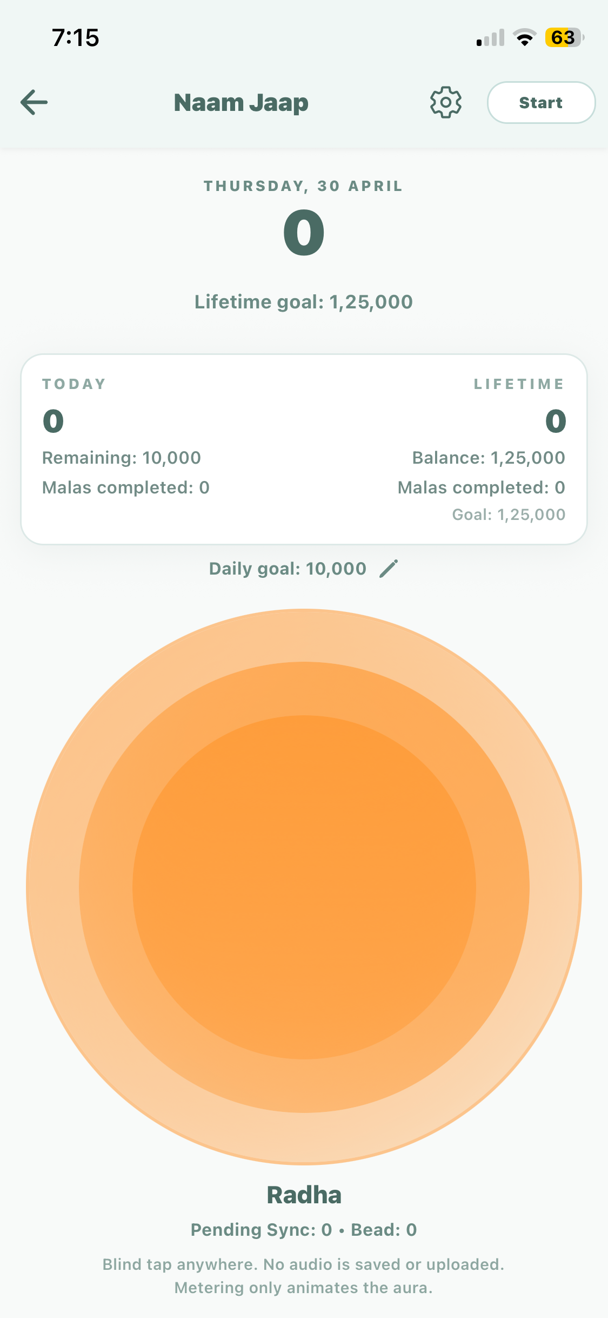Tap the Naam Jaap title
Image resolution: width=608 pixels, height=1318 pixels.
(241, 102)
